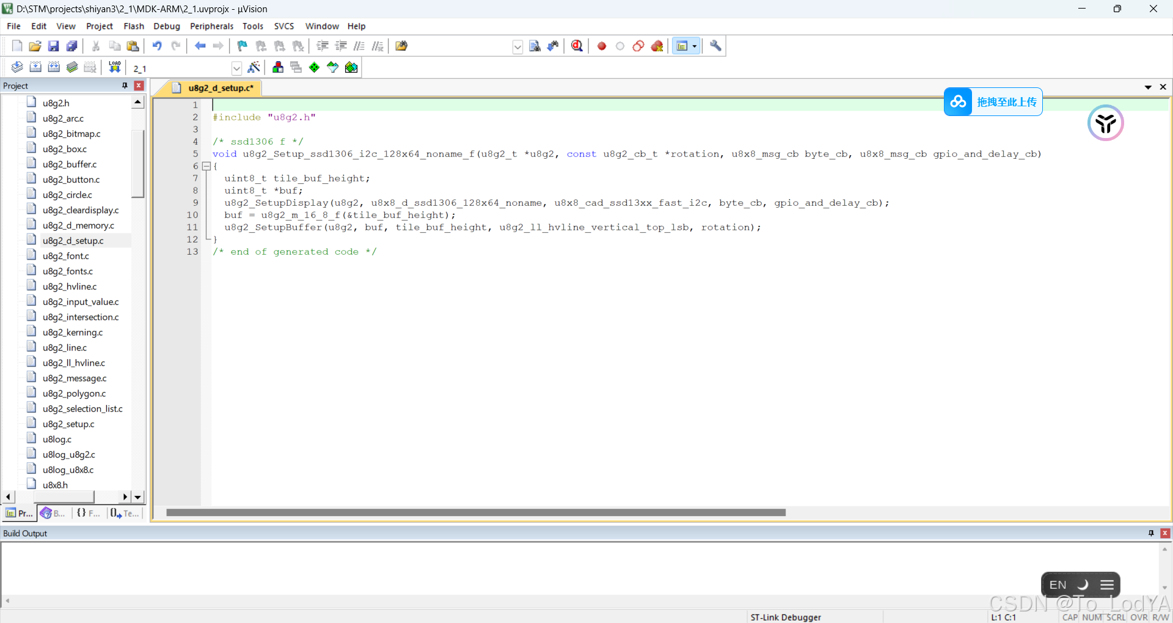The image size is (1173, 623).
Task: Click the editor horizontal scrollbar thumb
Action: [475, 512]
